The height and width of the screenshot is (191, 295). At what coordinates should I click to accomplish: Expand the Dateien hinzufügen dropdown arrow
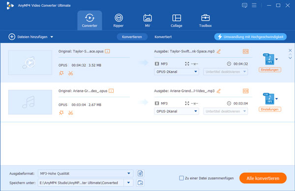point(52,37)
